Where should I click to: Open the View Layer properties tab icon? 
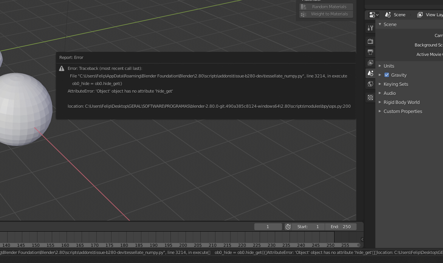(370, 62)
